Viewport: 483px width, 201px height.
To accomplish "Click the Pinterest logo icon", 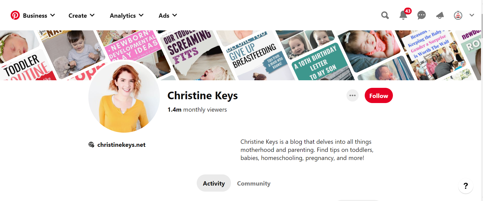I will coord(15,15).
